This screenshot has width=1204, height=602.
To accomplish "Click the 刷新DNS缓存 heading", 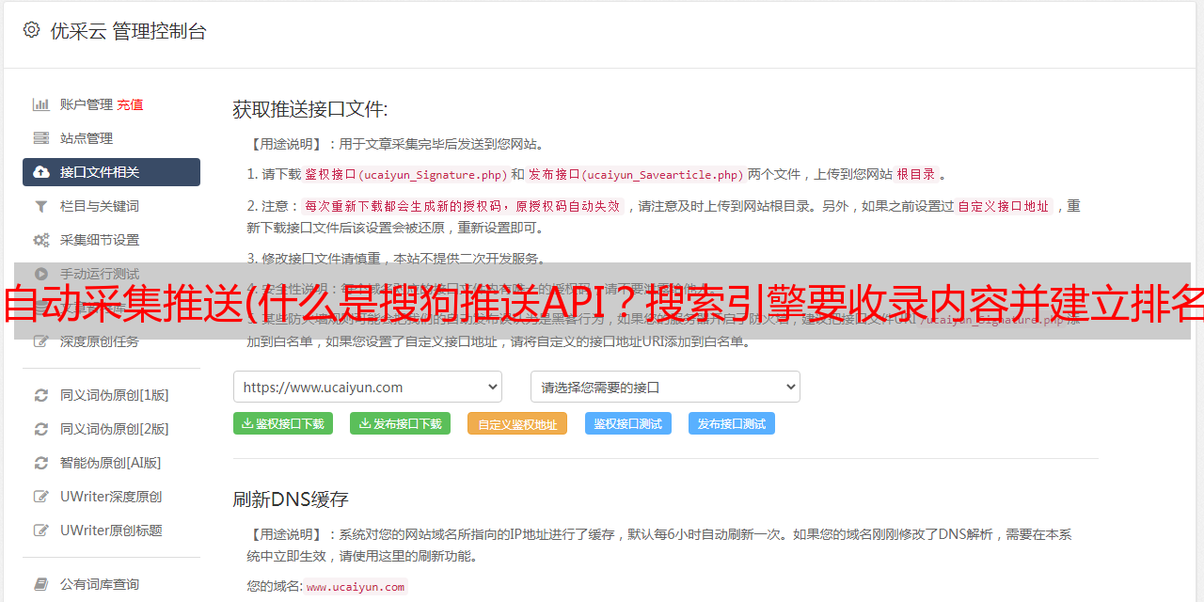I will pyautogui.click(x=291, y=499).
